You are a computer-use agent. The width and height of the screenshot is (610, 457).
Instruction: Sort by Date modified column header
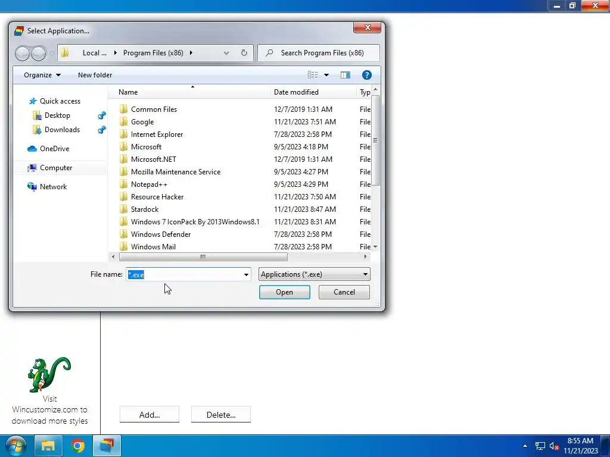coord(296,92)
